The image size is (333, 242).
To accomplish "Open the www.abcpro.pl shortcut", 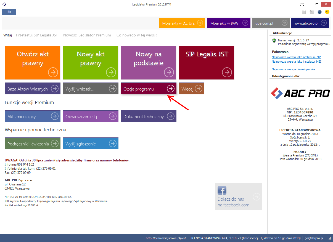I will pos(310,23).
